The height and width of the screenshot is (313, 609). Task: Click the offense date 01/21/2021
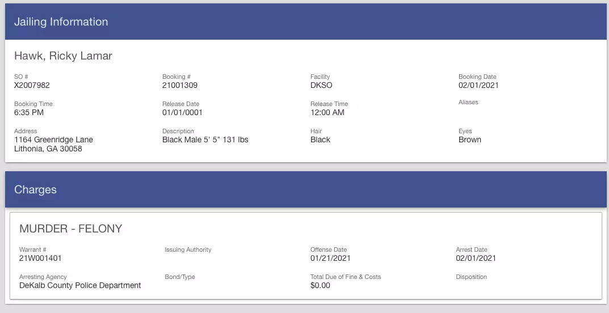[x=330, y=259]
